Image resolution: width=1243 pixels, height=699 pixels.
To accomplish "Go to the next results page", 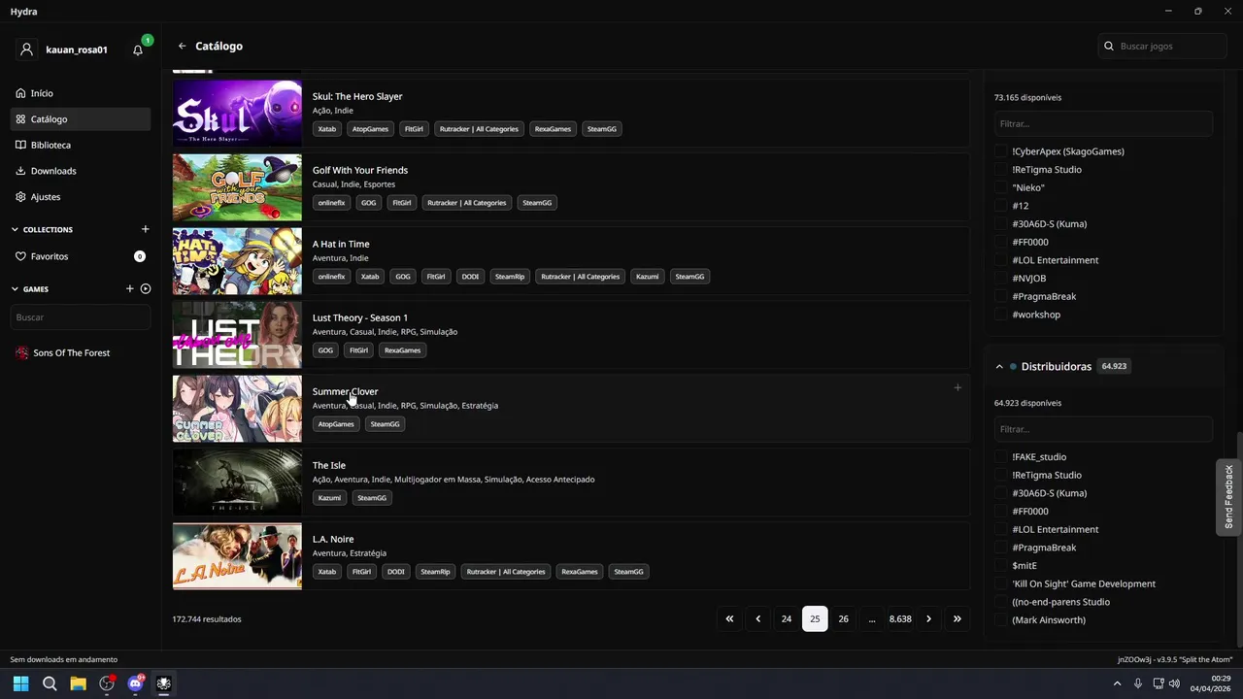I will pos(928,618).
